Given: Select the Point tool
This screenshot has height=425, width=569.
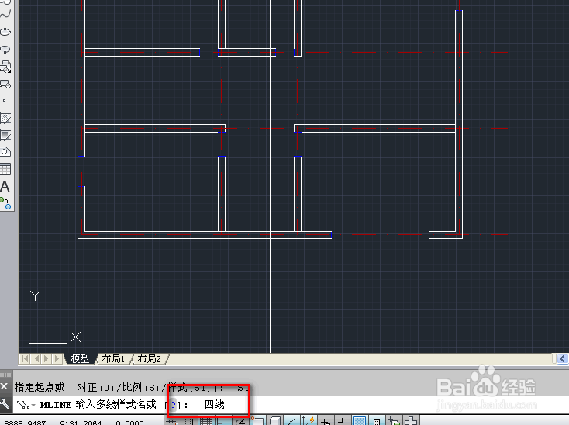Looking at the screenshot, I should (5, 101).
